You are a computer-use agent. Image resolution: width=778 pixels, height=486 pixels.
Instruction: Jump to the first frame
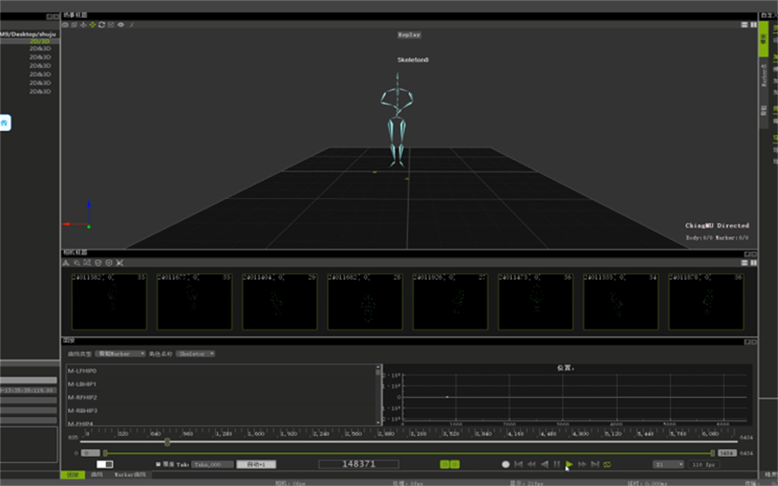coord(518,464)
